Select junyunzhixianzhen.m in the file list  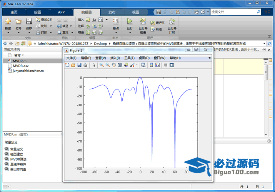click(x=28, y=71)
